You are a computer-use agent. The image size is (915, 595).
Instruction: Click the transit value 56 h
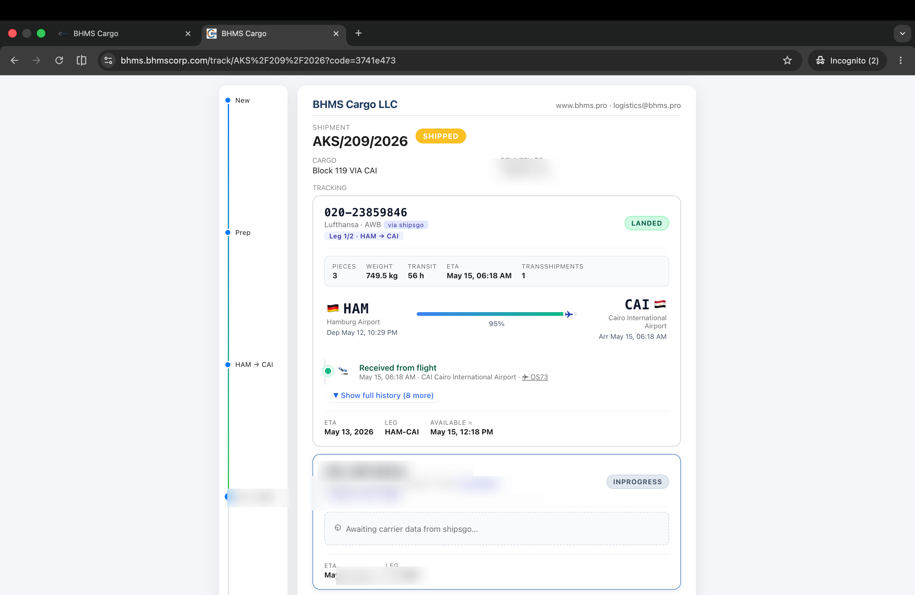pos(416,276)
